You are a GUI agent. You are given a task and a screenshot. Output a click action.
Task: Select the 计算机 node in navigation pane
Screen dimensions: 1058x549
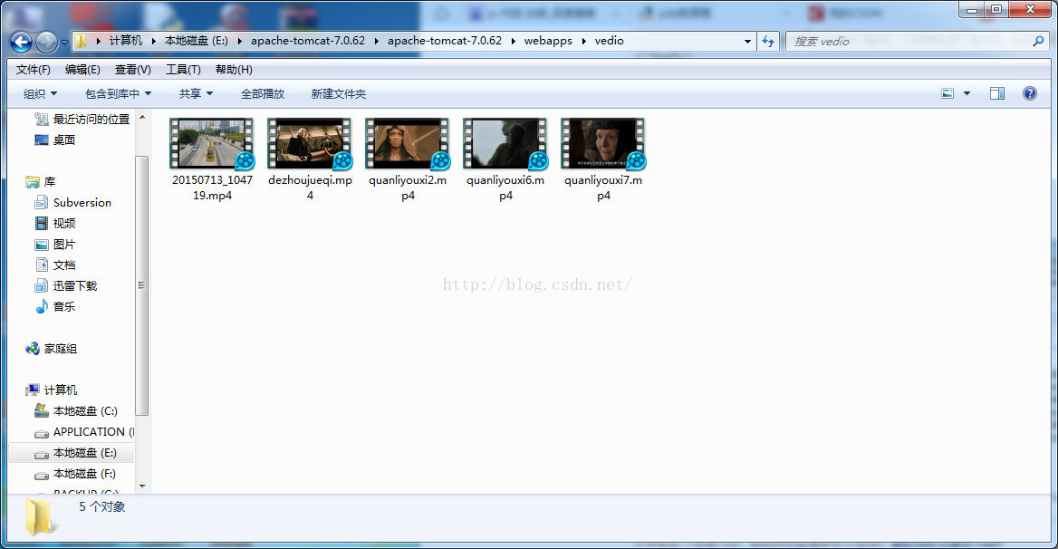52,390
